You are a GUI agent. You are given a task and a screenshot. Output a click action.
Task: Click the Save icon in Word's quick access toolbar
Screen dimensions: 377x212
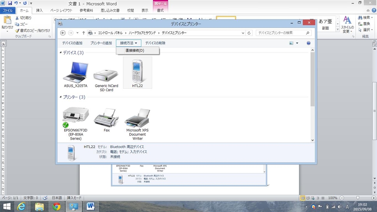click(x=10, y=3)
